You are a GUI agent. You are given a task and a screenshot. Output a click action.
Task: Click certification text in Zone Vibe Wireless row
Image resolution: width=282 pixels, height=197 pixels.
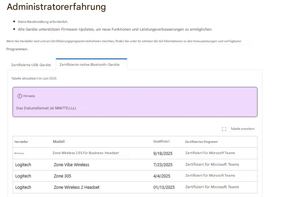212,164
